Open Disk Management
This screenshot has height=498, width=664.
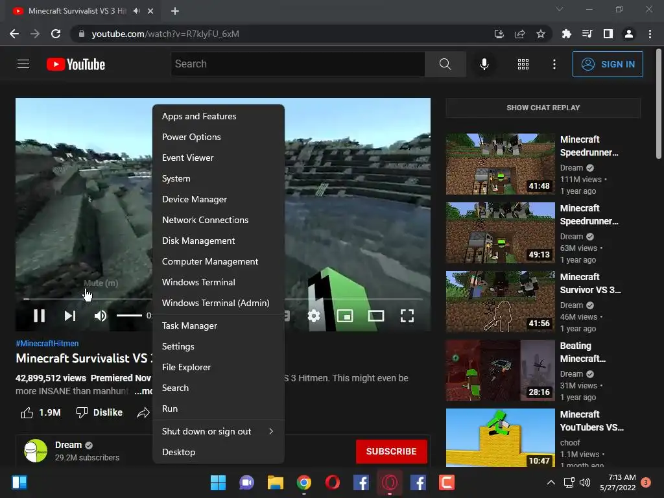click(x=218, y=241)
